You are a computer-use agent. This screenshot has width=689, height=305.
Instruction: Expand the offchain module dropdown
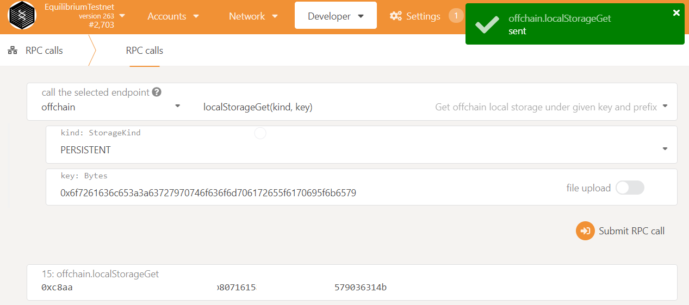111,107
